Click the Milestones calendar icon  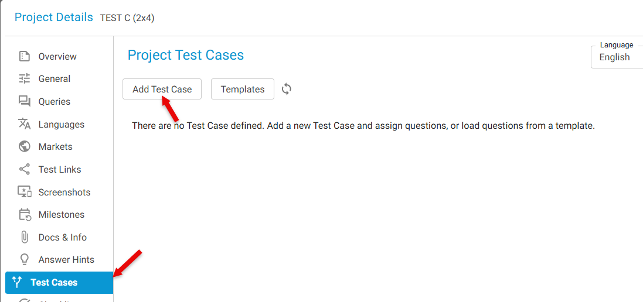[25, 214]
